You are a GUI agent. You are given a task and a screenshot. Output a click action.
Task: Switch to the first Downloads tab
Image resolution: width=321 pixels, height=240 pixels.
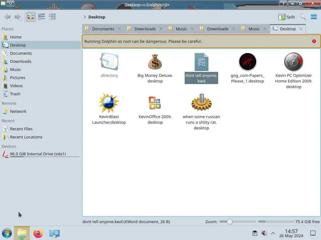(145, 29)
